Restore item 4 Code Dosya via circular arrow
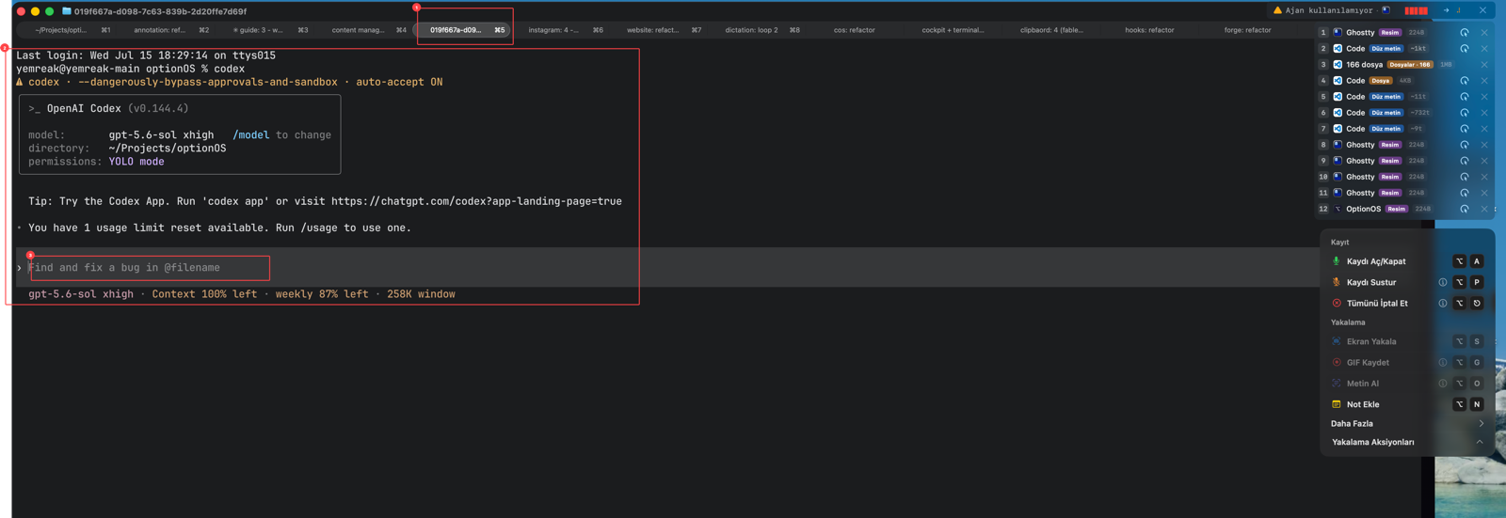The image size is (1506, 518). click(1464, 81)
